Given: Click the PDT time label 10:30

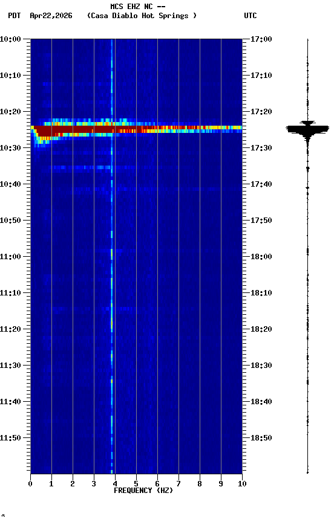Looking at the screenshot, I should pos(10,148).
